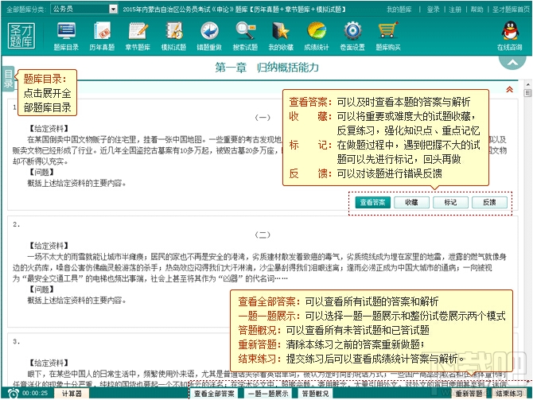The width and height of the screenshot is (533, 400).
Task: Click question 1 heading (一)
Action: [263, 118]
